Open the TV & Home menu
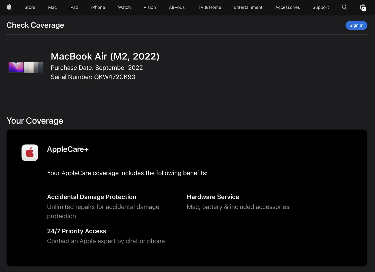375x272 pixels. click(209, 7)
